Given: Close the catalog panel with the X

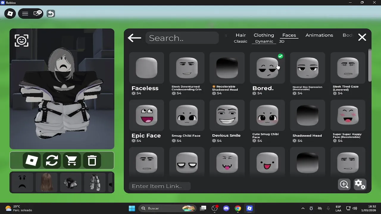Looking at the screenshot, I should click(362, 37).
